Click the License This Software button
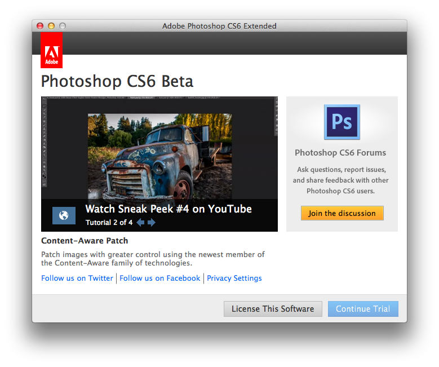439x367 pixels. [273, 309]
